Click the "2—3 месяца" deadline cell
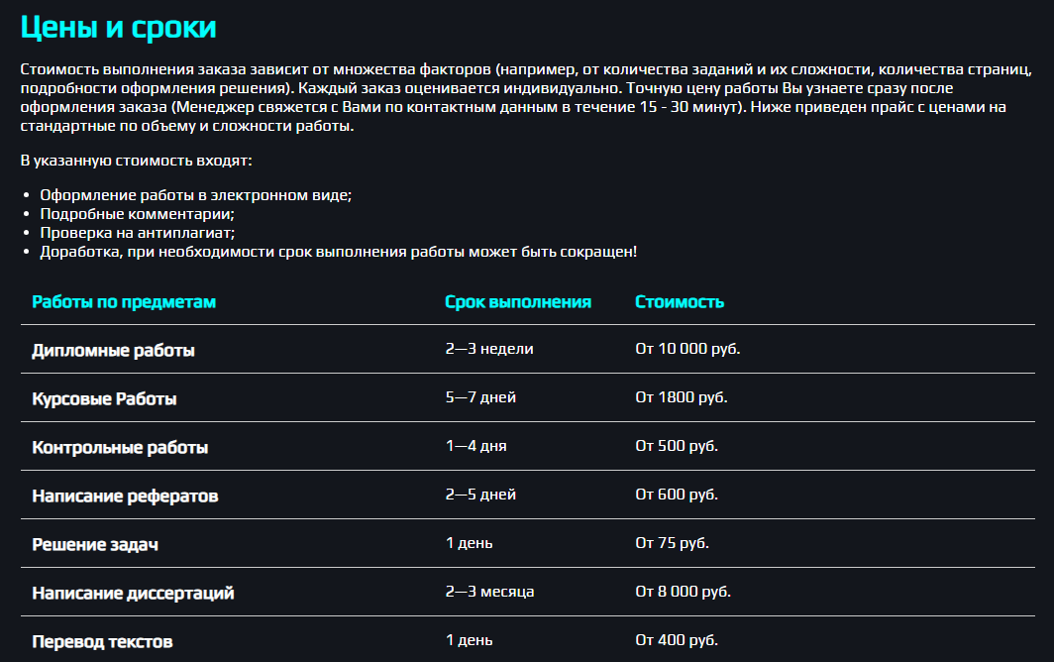Screen dimensions: 1054x662 [x=489, y=592]
